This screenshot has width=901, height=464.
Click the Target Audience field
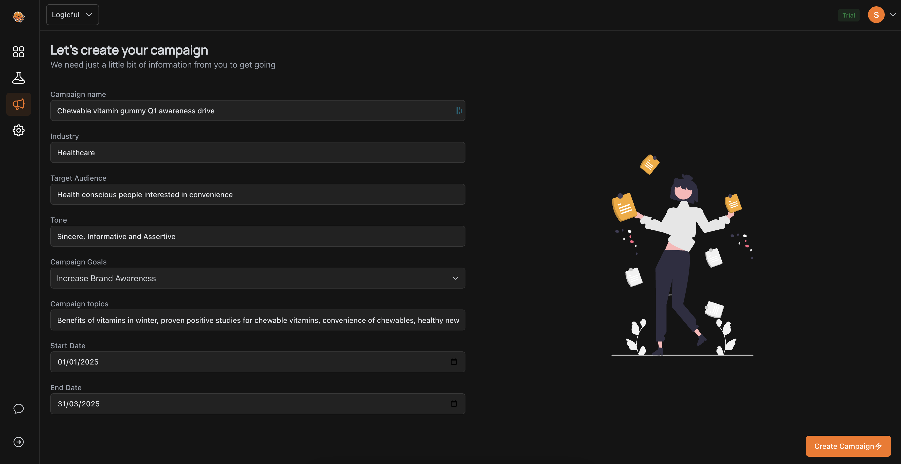pos(257,195)
